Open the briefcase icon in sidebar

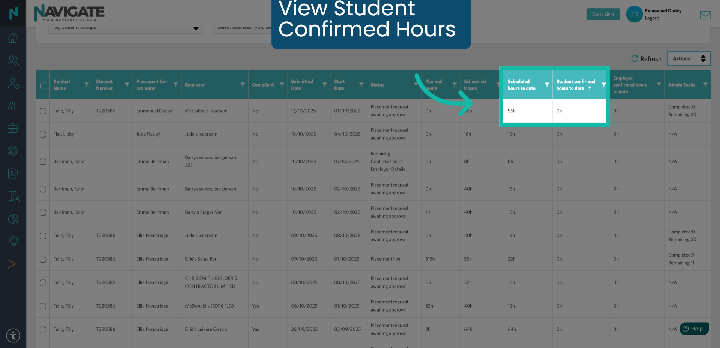pos(13,128)
